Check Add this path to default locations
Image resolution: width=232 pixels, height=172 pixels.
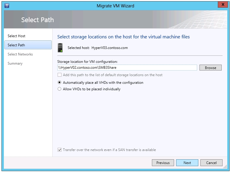pyautogui.click(x=60, y=75)
